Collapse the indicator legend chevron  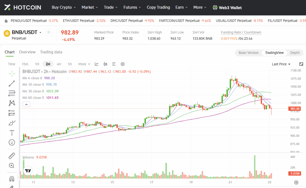pyautogui.click(x=26, y=104)
